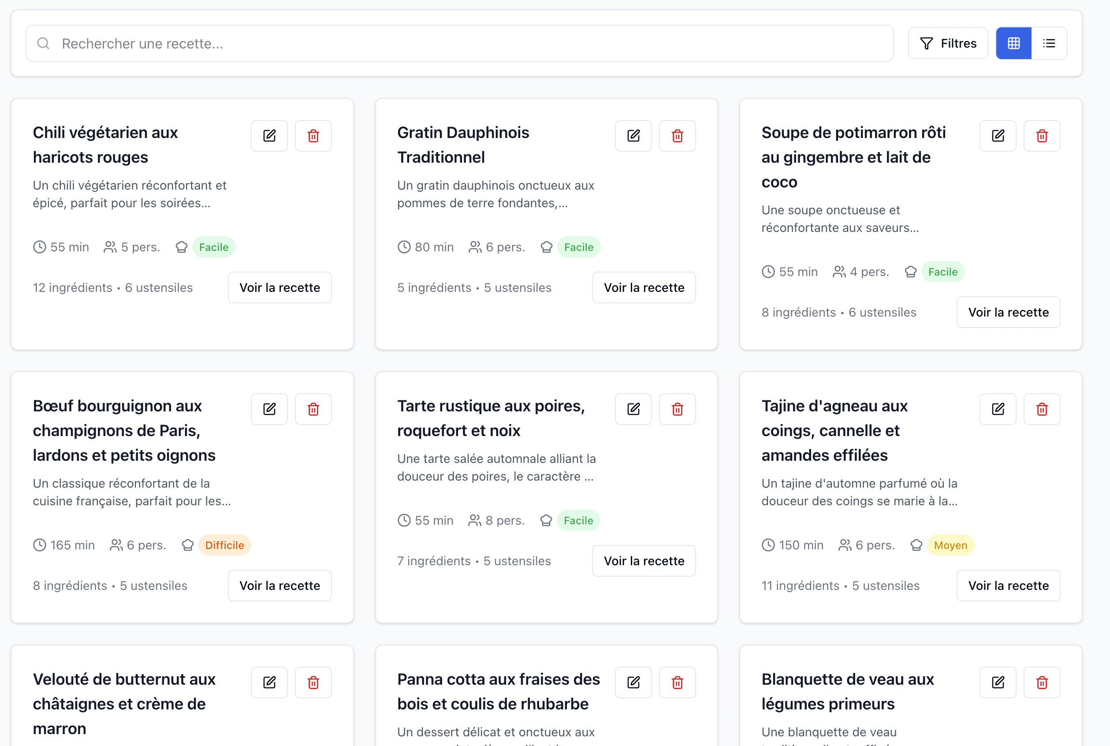Edit the Gratin Dauphinois Traditionnel recipe
Screen dimensions: 1110x746
point(633,136)
